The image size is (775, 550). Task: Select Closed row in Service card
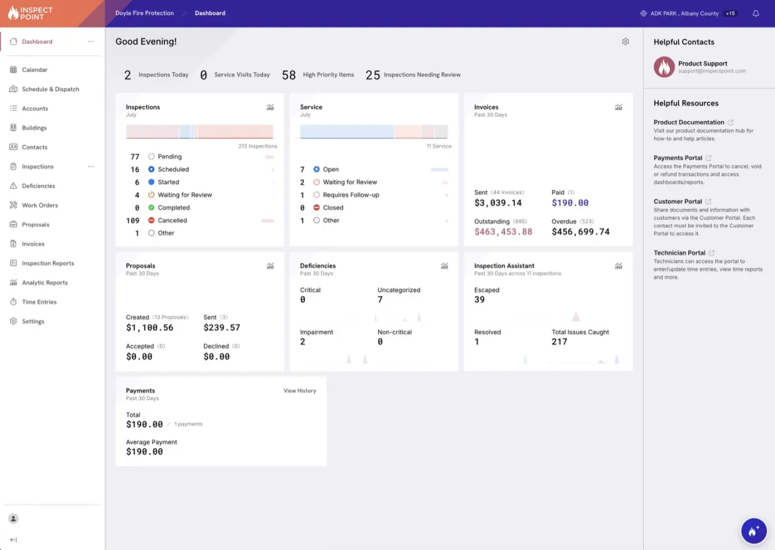click(374, 208)
